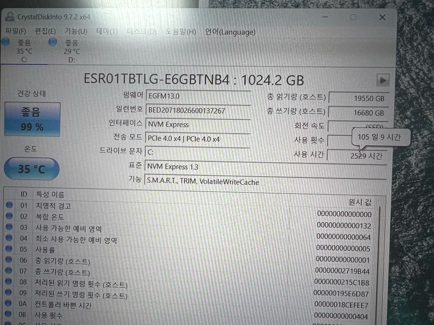Open the 파일(F) menu
Screen dimensions: 434x325
pyautogui.click(x=15, y=31)
